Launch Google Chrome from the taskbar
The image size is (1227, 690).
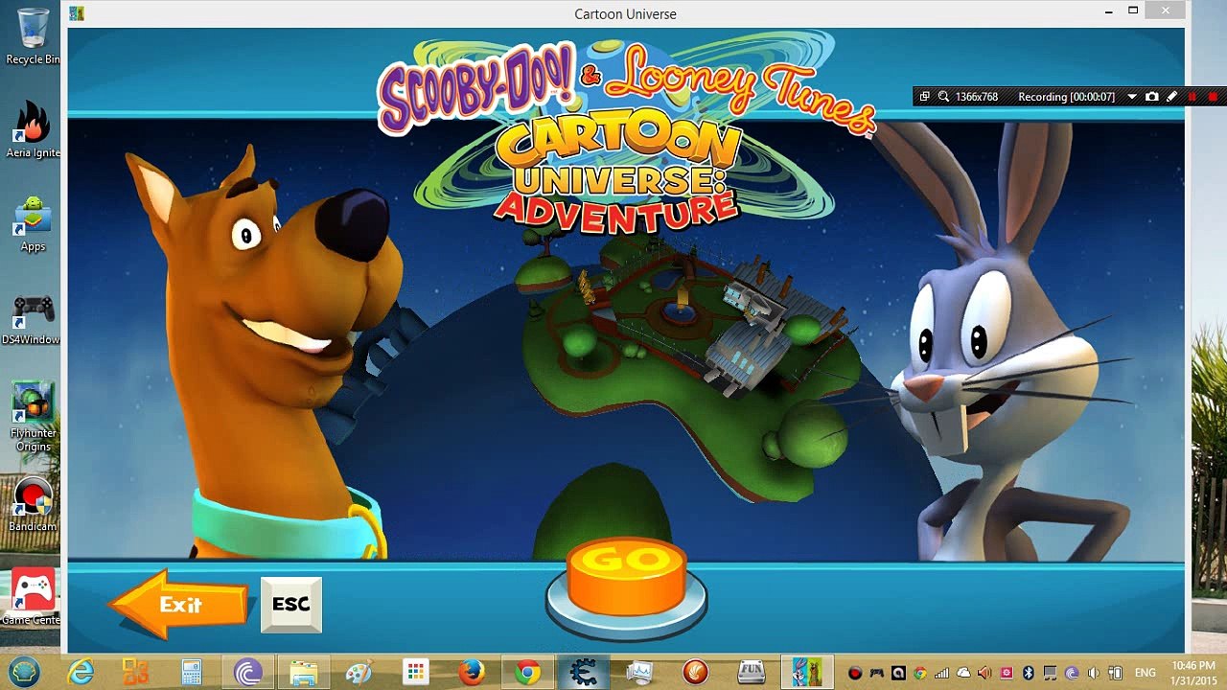526,672
